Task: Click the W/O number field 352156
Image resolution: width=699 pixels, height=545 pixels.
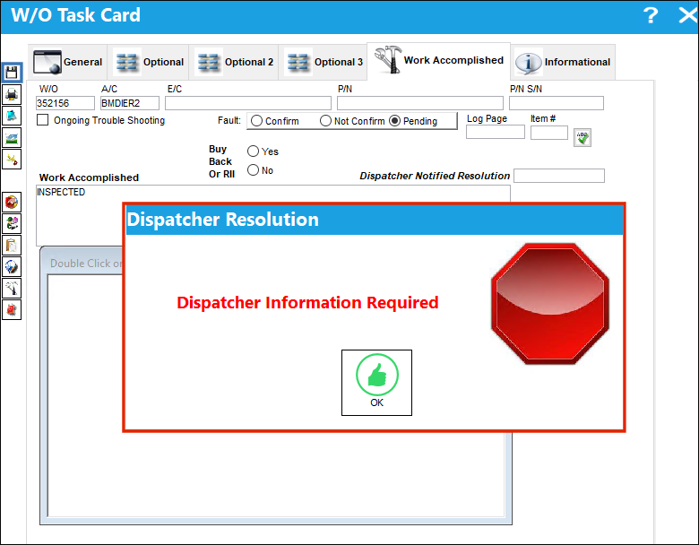Action: [65, 103]
